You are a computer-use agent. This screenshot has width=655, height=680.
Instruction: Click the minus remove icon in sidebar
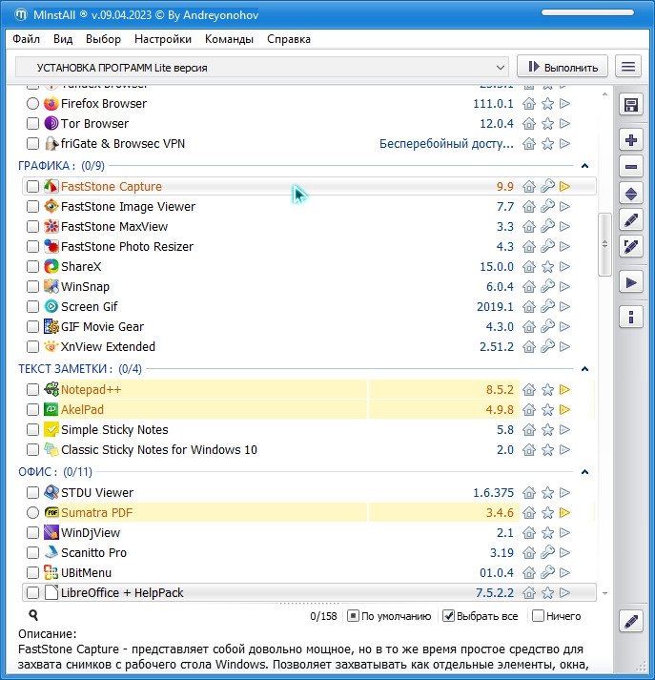point(631,167)
